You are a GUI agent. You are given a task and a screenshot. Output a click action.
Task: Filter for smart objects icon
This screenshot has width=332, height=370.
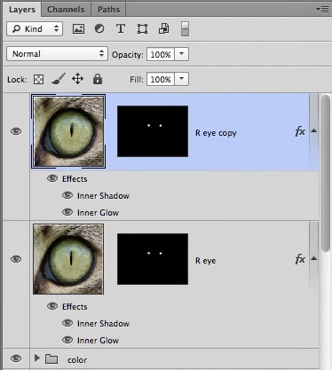pos(164,28)
